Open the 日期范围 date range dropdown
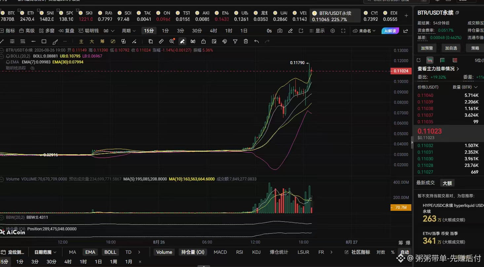The height and width of the screenshot is (267, 484). coord(45,252)
